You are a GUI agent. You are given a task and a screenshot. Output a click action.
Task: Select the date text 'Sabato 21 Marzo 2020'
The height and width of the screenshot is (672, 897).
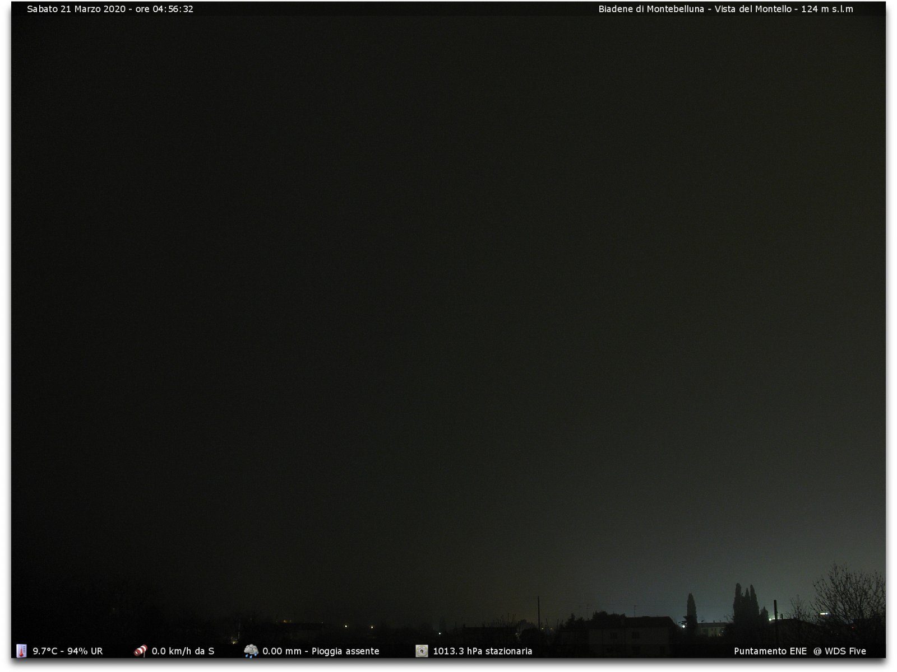pos(76,9)
